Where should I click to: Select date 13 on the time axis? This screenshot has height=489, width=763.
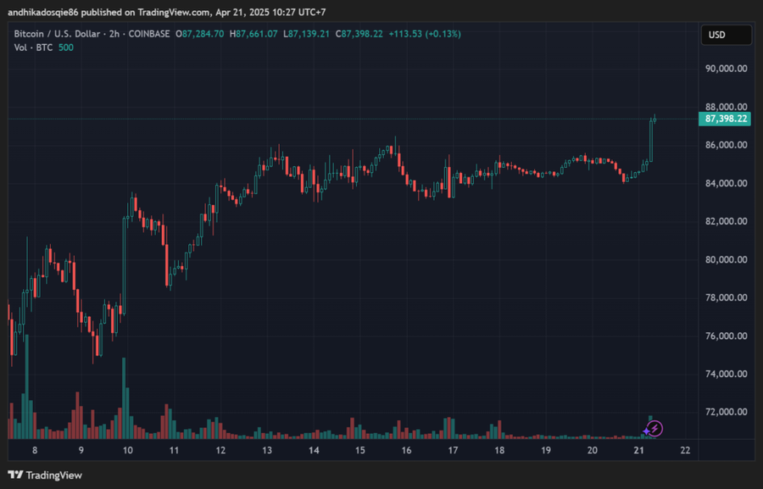point(266,451)
